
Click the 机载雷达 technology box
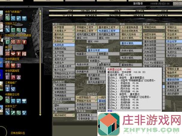(x=95, y=61)
